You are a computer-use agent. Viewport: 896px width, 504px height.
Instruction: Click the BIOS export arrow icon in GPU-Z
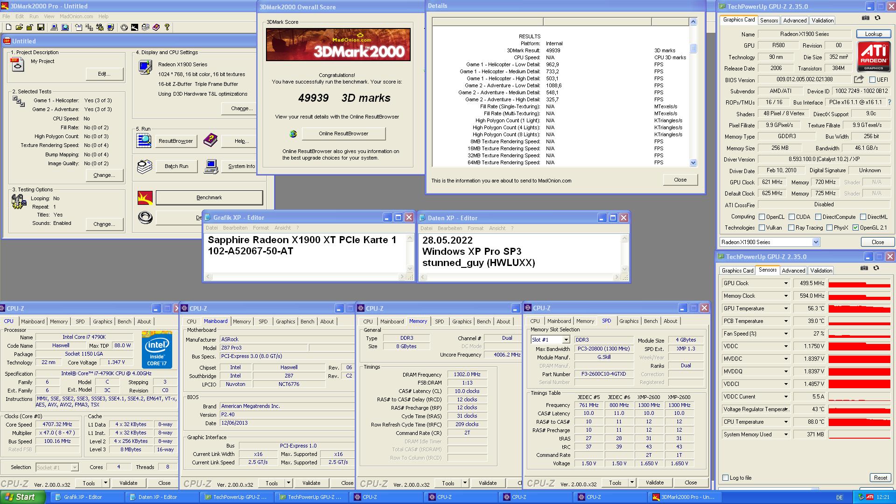point(859,79)
